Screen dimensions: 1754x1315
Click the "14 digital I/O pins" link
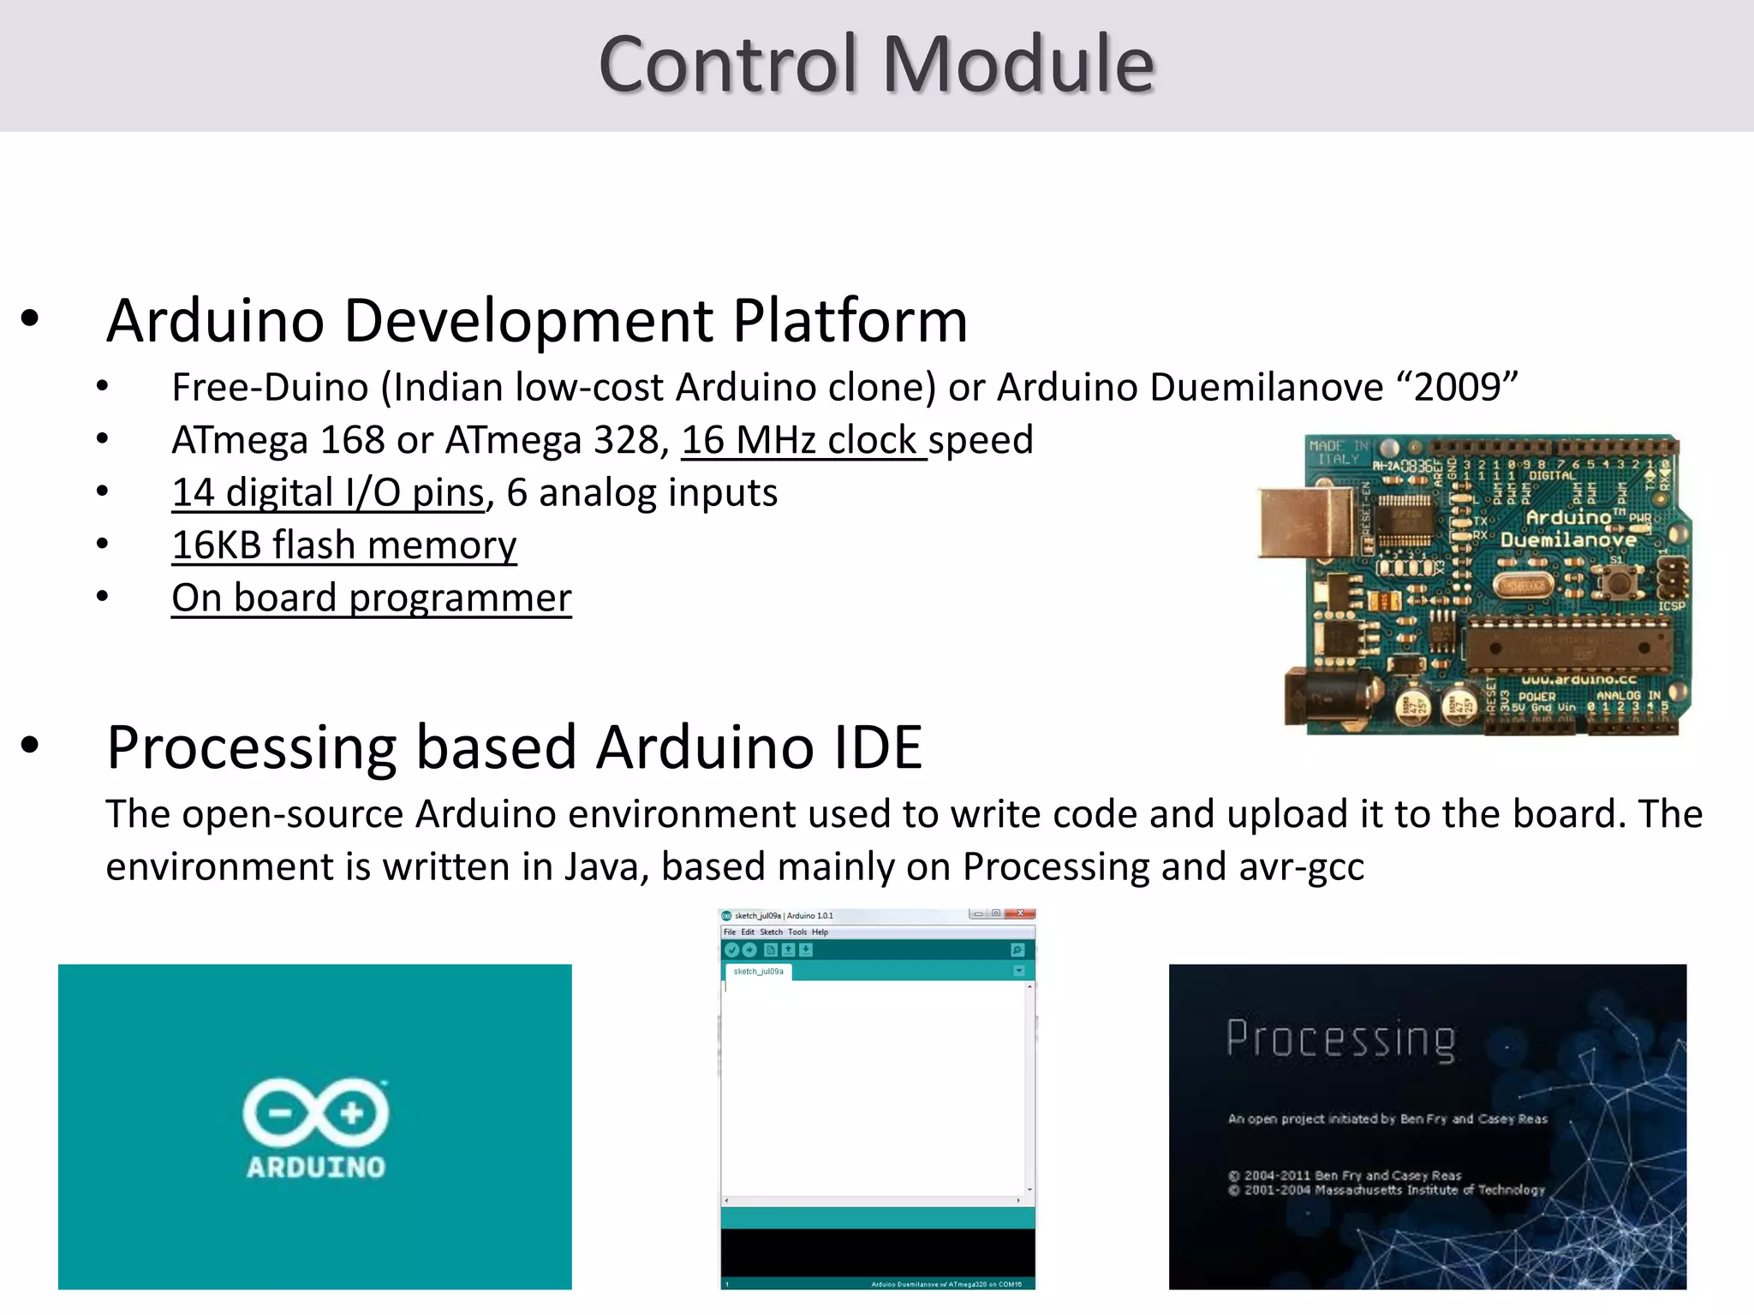(x=329, y=493)
